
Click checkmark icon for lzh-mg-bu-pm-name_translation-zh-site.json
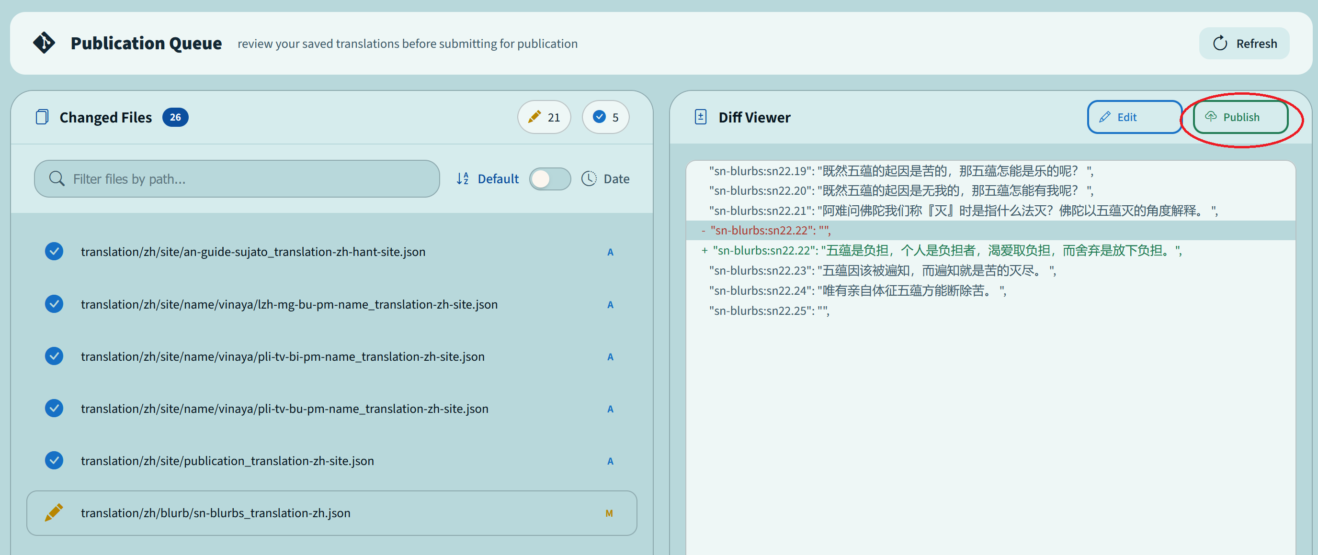coord(54,304)
